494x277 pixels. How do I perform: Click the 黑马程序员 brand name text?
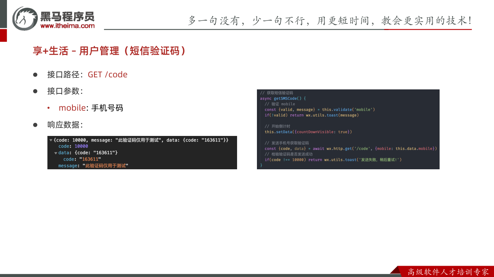click(x=67, y=16)
